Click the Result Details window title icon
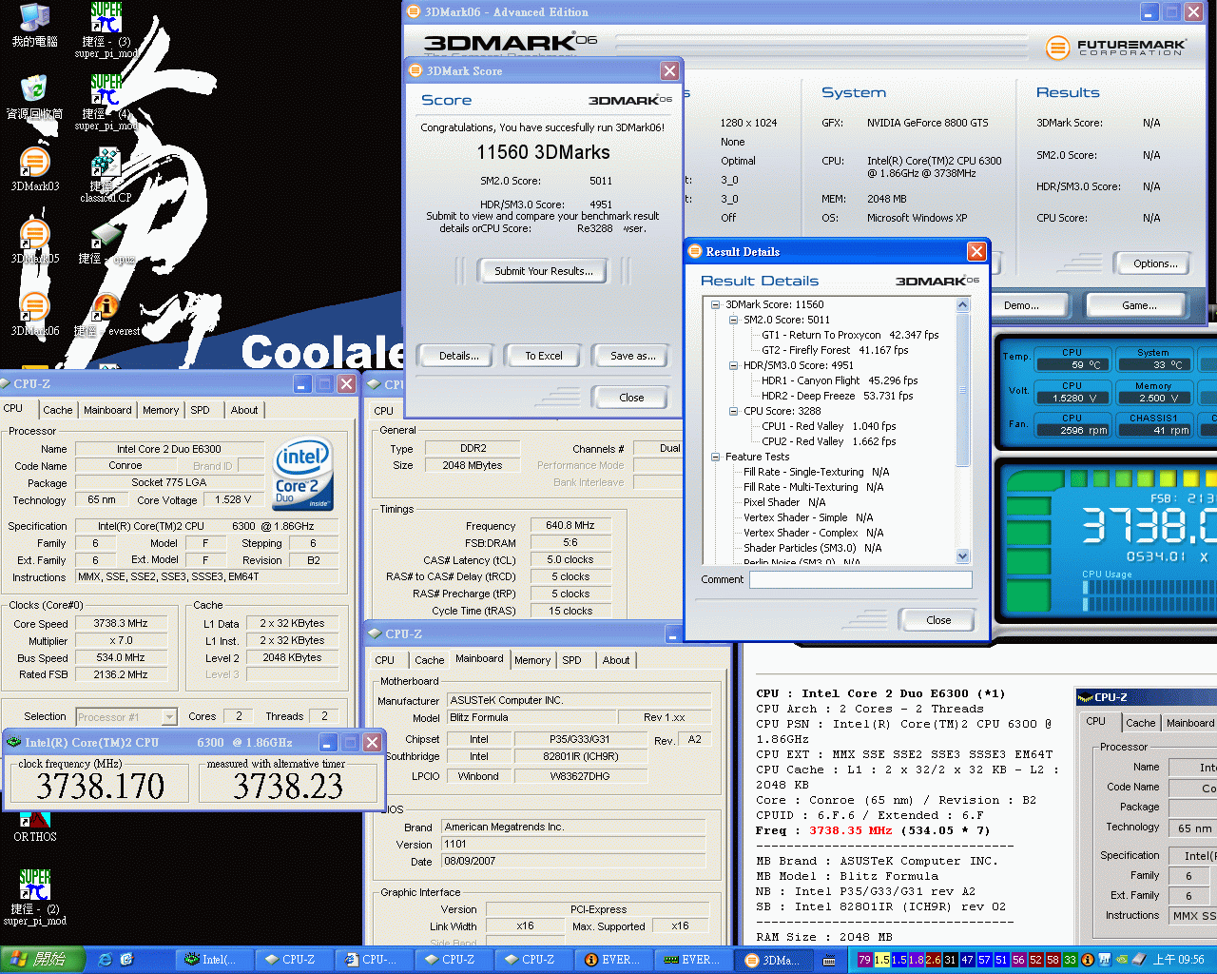This screenshot has width=1217, height=974. [695, 251]
